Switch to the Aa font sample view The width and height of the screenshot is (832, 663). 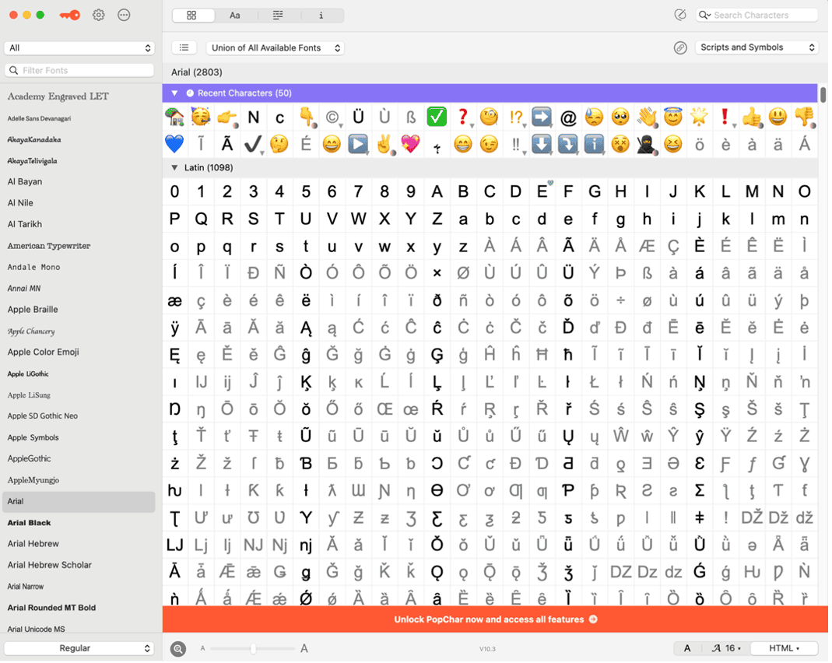(x=235, y=16)
